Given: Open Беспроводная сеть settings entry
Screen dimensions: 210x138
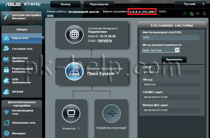Looking at the screenshot, I should pos(22,112).
